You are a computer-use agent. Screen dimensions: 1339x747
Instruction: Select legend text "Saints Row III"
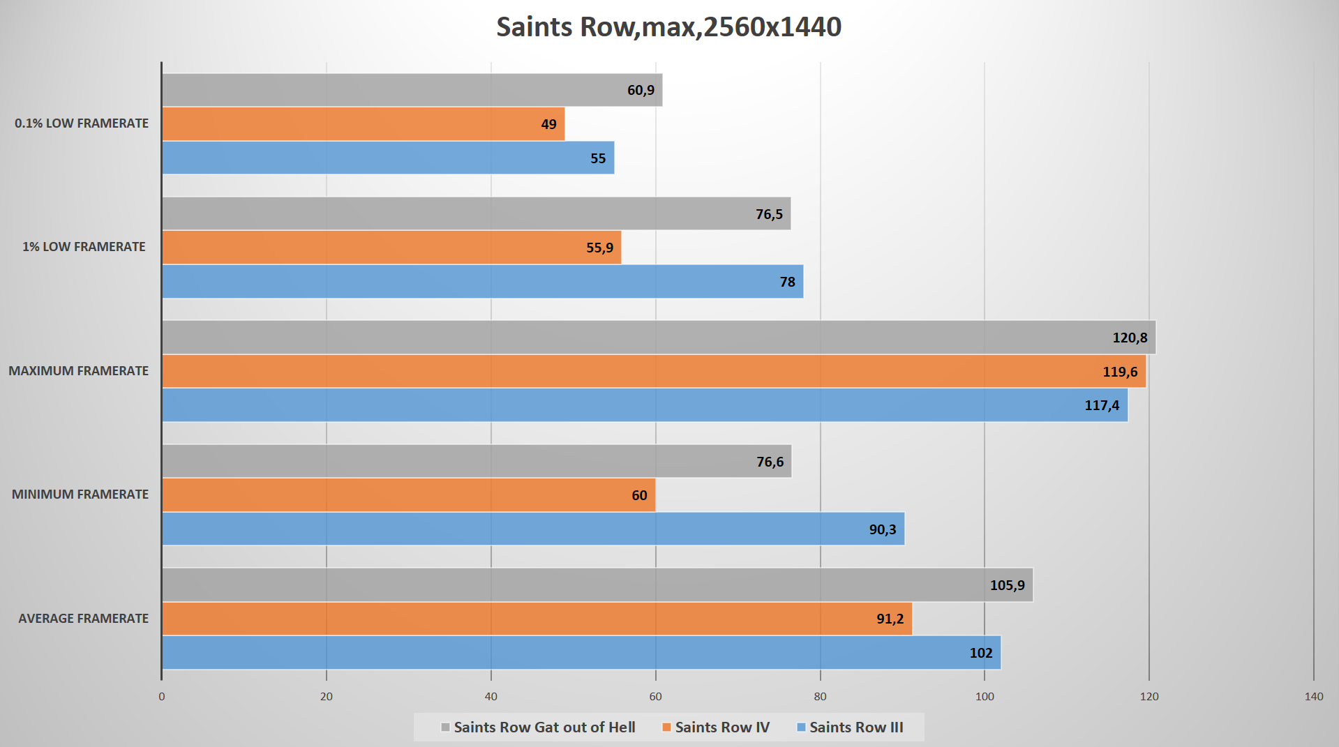pyautogui.click(x=856, y=727)
